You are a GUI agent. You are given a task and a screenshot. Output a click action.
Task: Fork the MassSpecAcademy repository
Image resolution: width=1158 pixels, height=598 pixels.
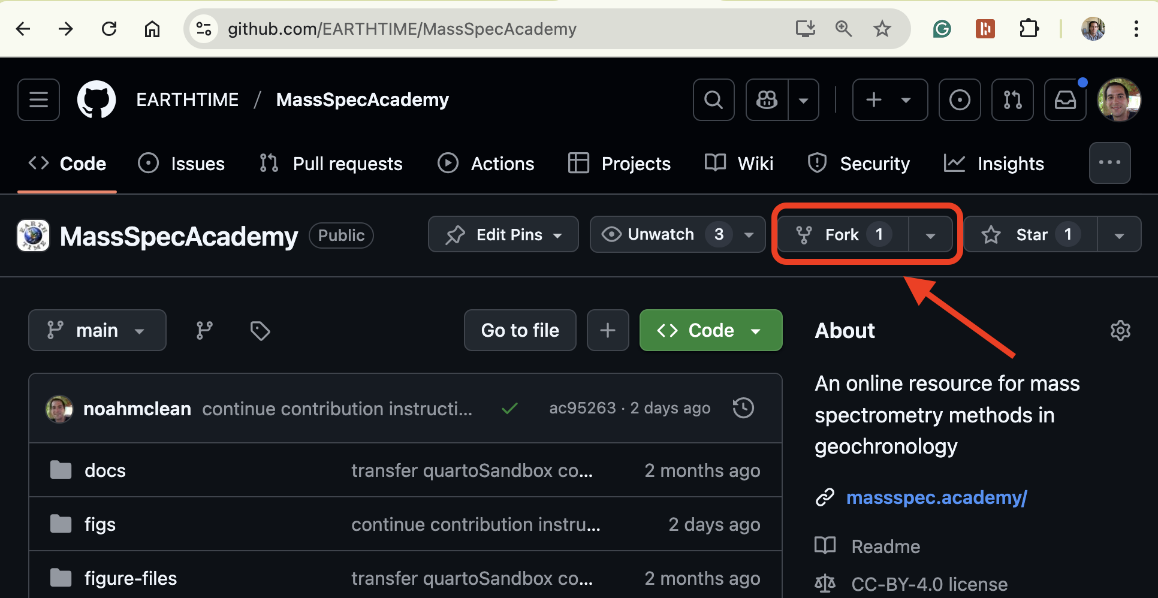pos(843,234)
